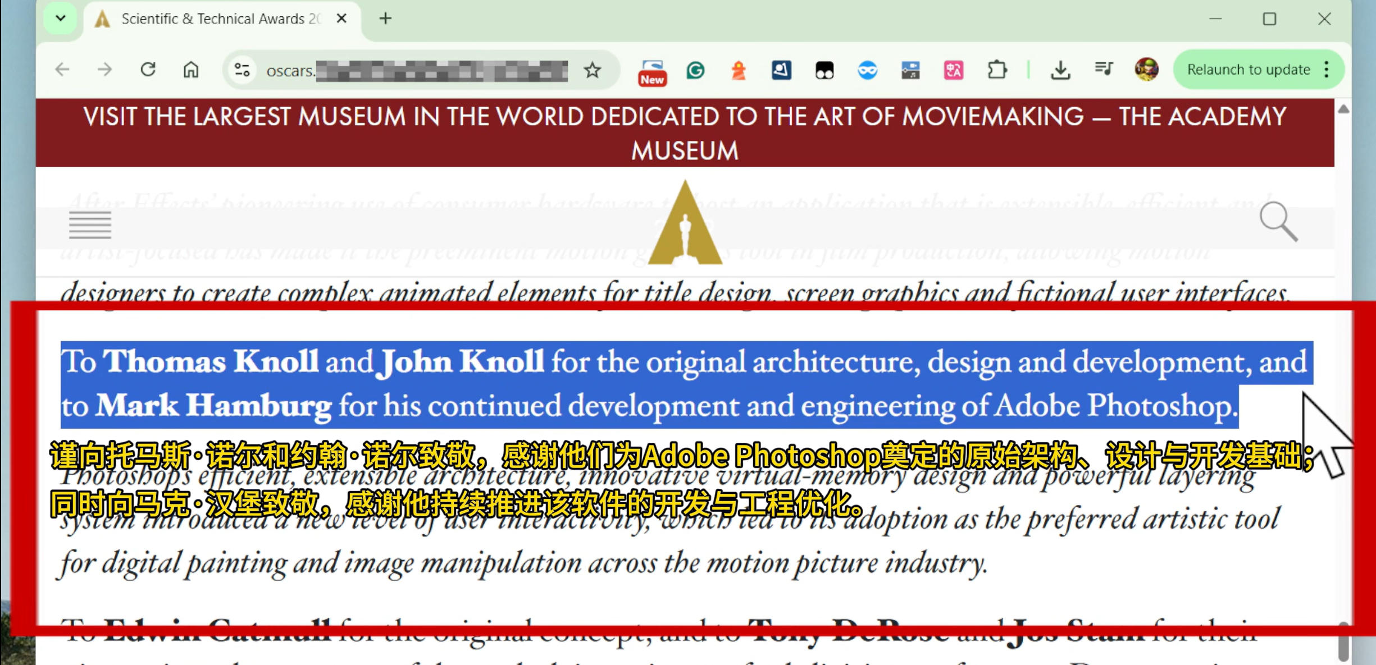
Task: Open Grammarly extension icon
Action: [x=695, y=70]
